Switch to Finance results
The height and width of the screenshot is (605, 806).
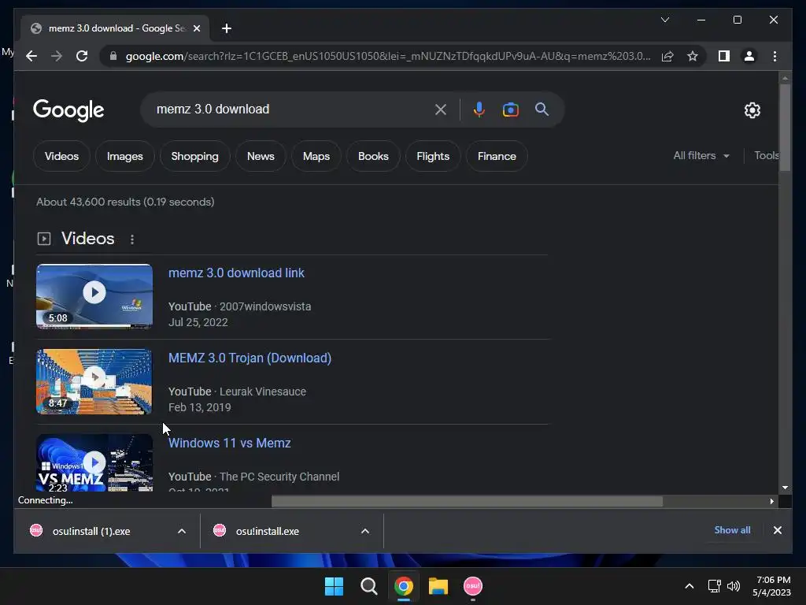497,156
